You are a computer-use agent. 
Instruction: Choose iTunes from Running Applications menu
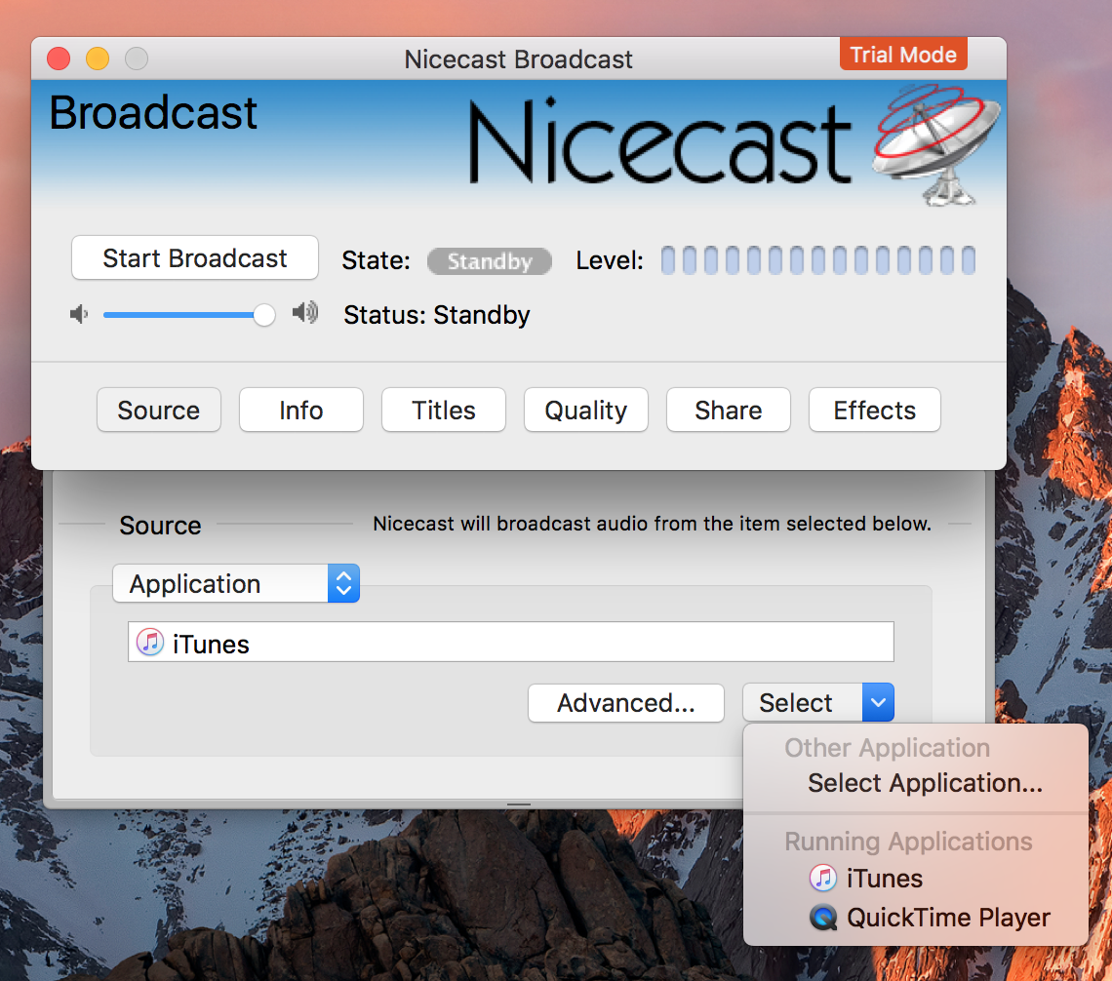[x=916, y=879]
